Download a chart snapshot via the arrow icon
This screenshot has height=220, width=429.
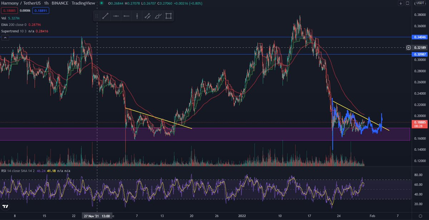coord(401,3)
